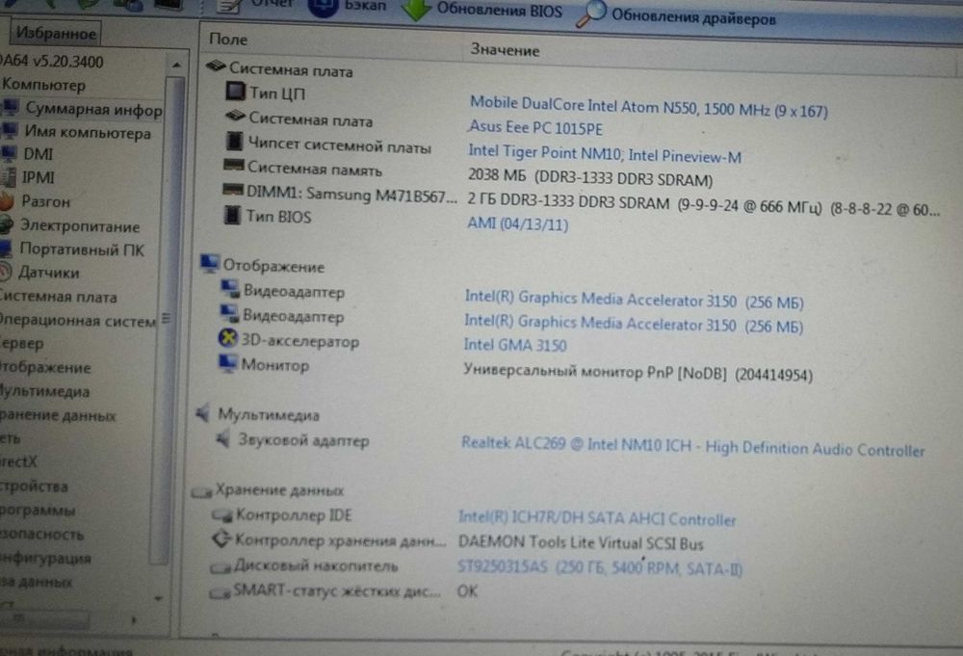Open the AMI (04/13/11) BIOS link

point(517,223)
